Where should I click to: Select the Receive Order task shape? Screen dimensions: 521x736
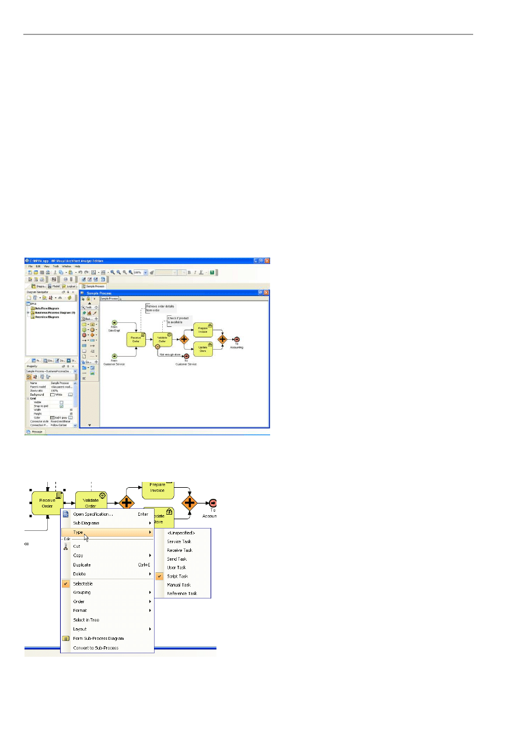pos(47,503)
